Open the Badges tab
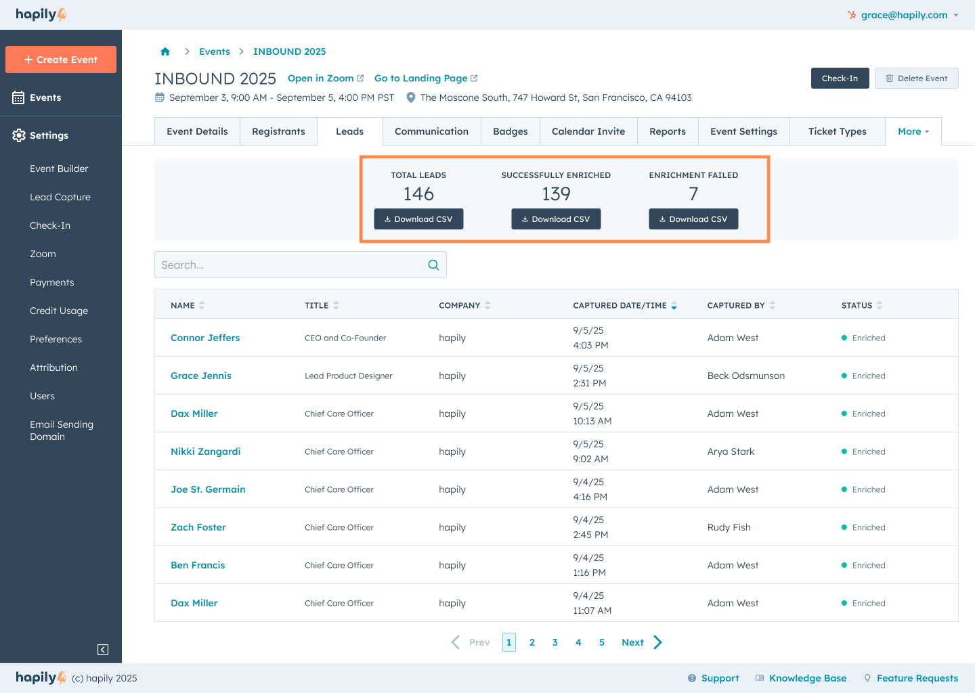 [x=510, y=131]
